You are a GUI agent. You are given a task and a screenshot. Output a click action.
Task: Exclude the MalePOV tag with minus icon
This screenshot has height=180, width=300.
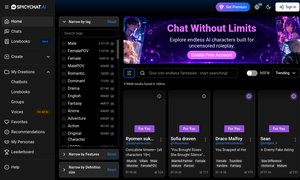(x=112, y=66)
